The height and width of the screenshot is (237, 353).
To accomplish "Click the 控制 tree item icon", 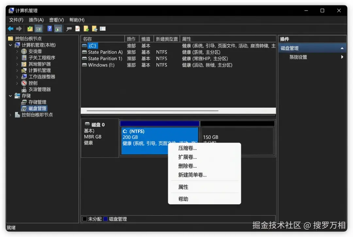I will tap(24, 83).
